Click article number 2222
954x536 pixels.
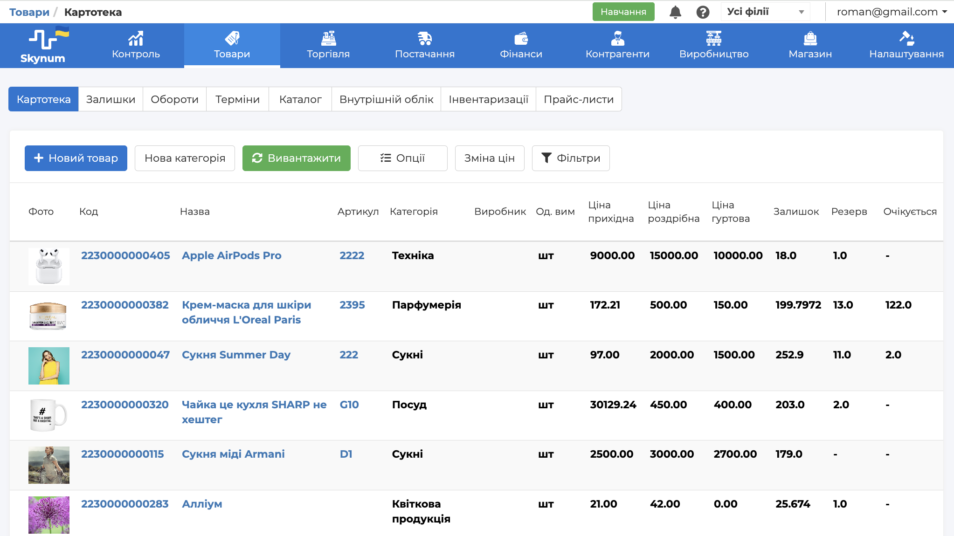click(x=352, y=255)
